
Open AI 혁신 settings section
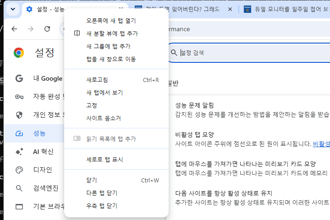click(34, 152)
